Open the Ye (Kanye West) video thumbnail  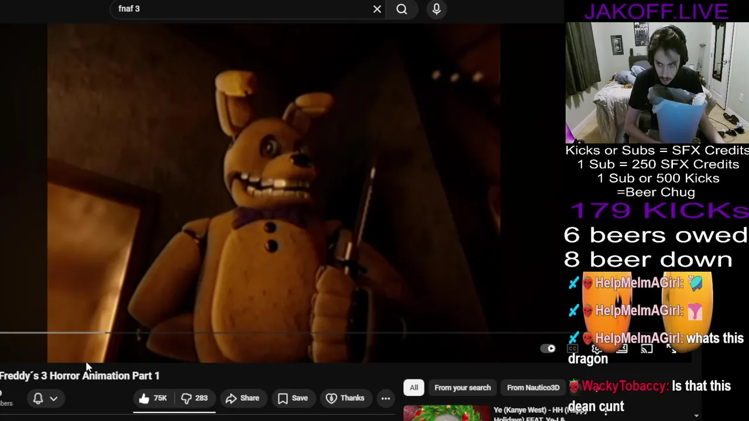tap(446, 413)
